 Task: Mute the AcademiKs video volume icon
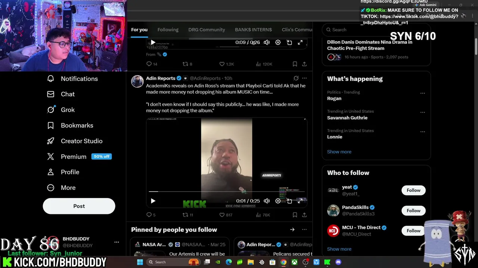click(267, 201)
